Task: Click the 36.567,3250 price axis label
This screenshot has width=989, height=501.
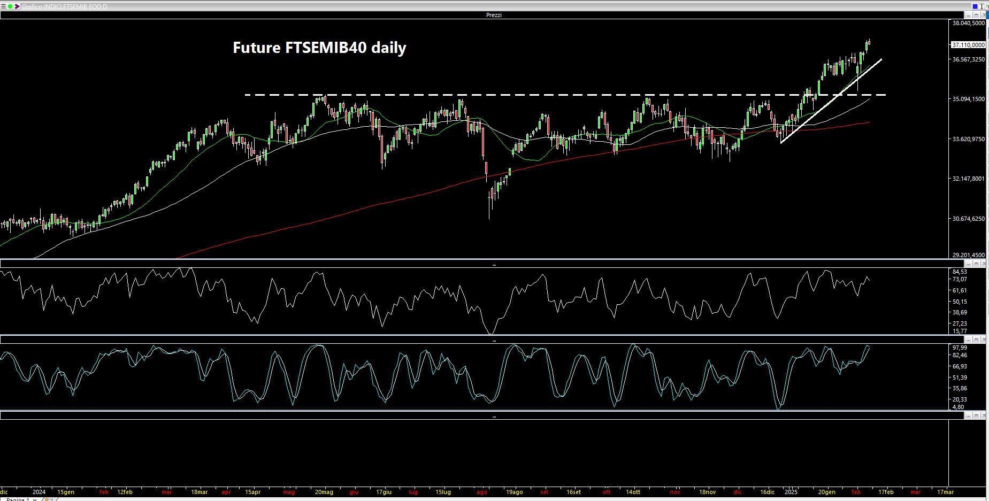Action: pyautogui.click(x=968, y=59)
